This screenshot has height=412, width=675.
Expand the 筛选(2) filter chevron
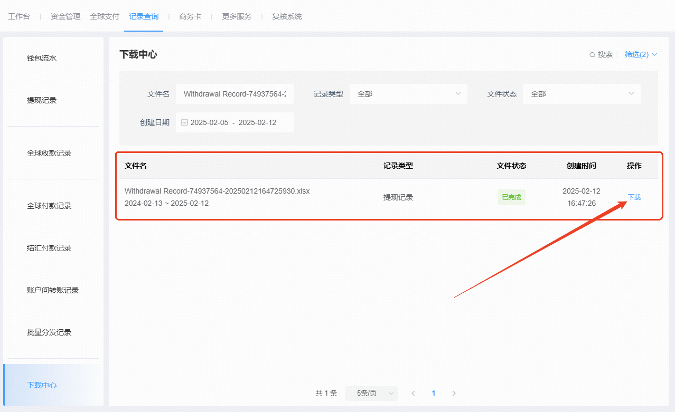click(655, 54)
